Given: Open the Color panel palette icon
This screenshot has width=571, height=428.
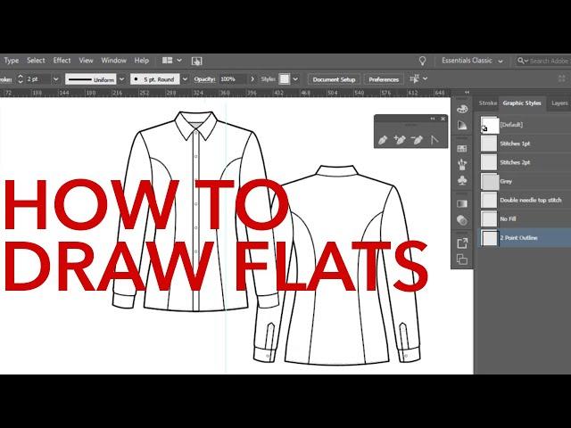Looking at the screenshot, I should tap(462, 109).
